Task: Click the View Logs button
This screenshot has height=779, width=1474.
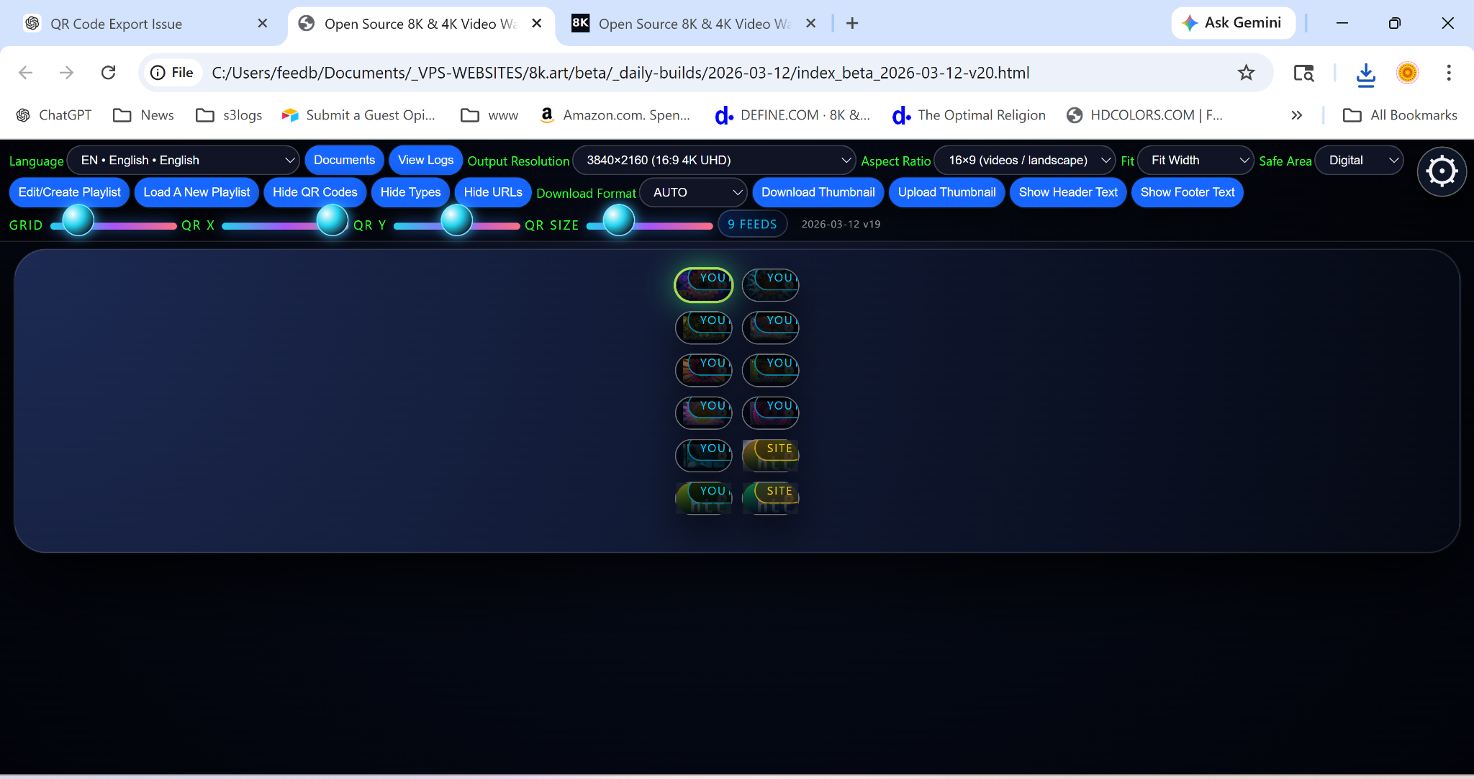Action: (x=426, y=160)
